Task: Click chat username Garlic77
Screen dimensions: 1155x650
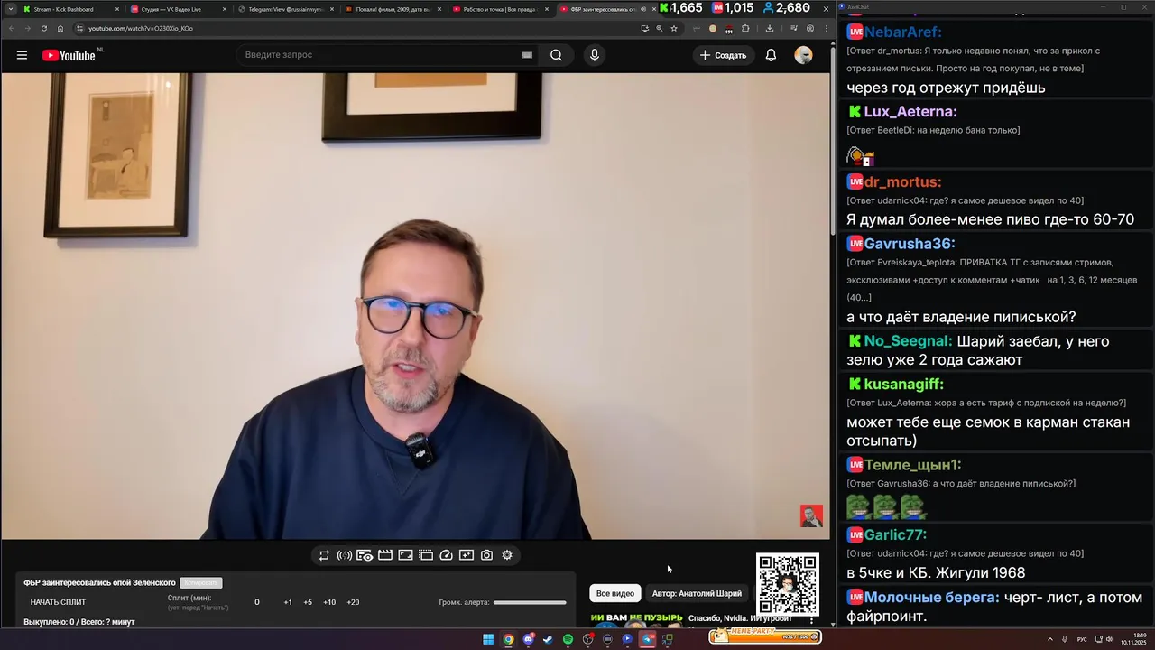Action: pyautogui.click(x=895, y=535)
